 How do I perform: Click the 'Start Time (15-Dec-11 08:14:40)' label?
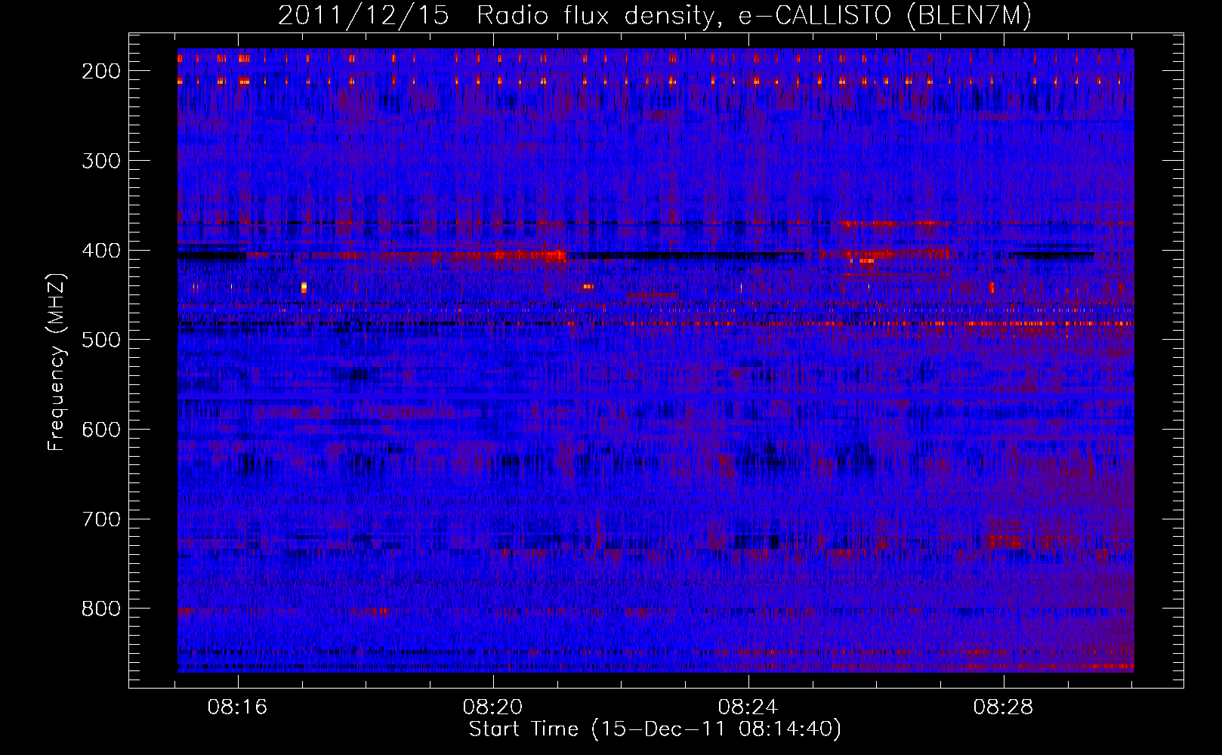655,729
